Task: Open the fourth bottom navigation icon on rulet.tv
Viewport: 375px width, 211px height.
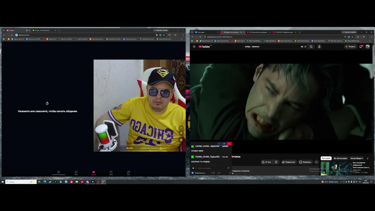Action: coord(111,173)
